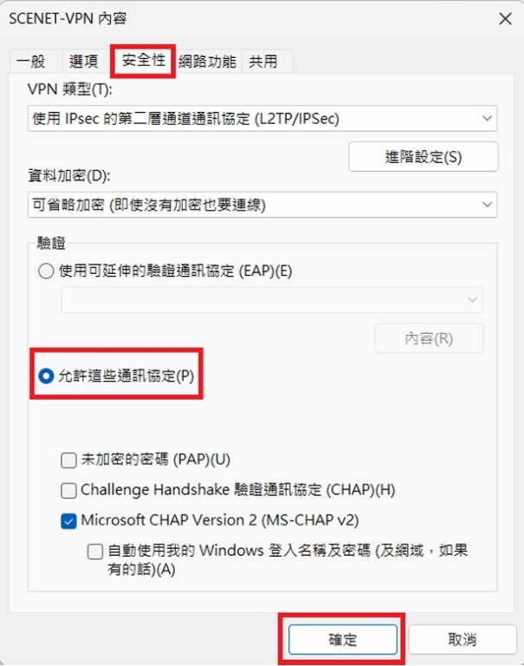This screenshot has width=524, height=666.
Task: Enable automatic Windows login name checkbox
Action: click(95, 552)
